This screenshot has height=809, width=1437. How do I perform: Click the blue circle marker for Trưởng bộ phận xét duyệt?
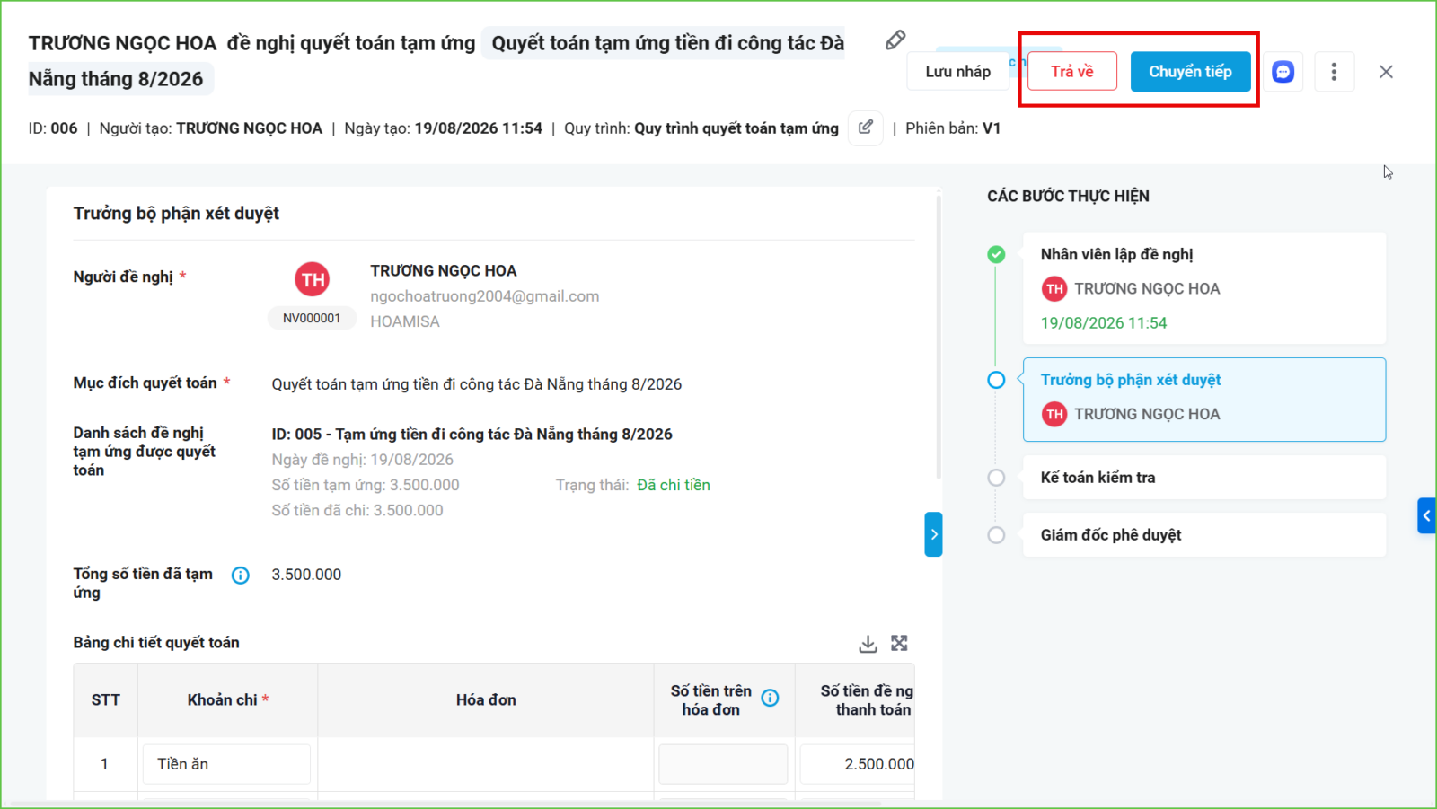(996, 380)
